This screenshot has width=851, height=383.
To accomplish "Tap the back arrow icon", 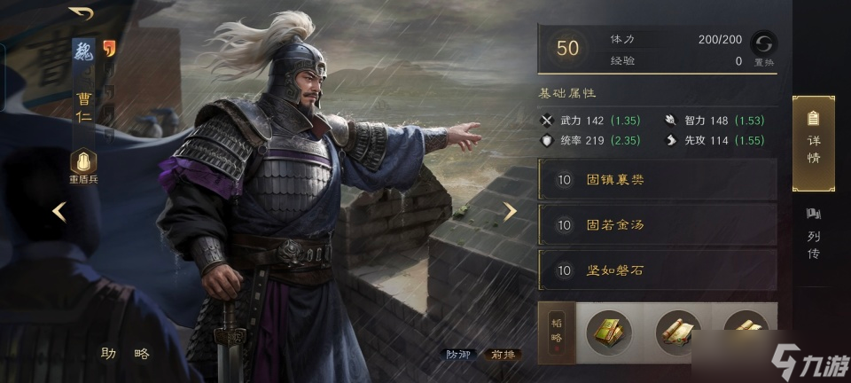I will point(81,13).
